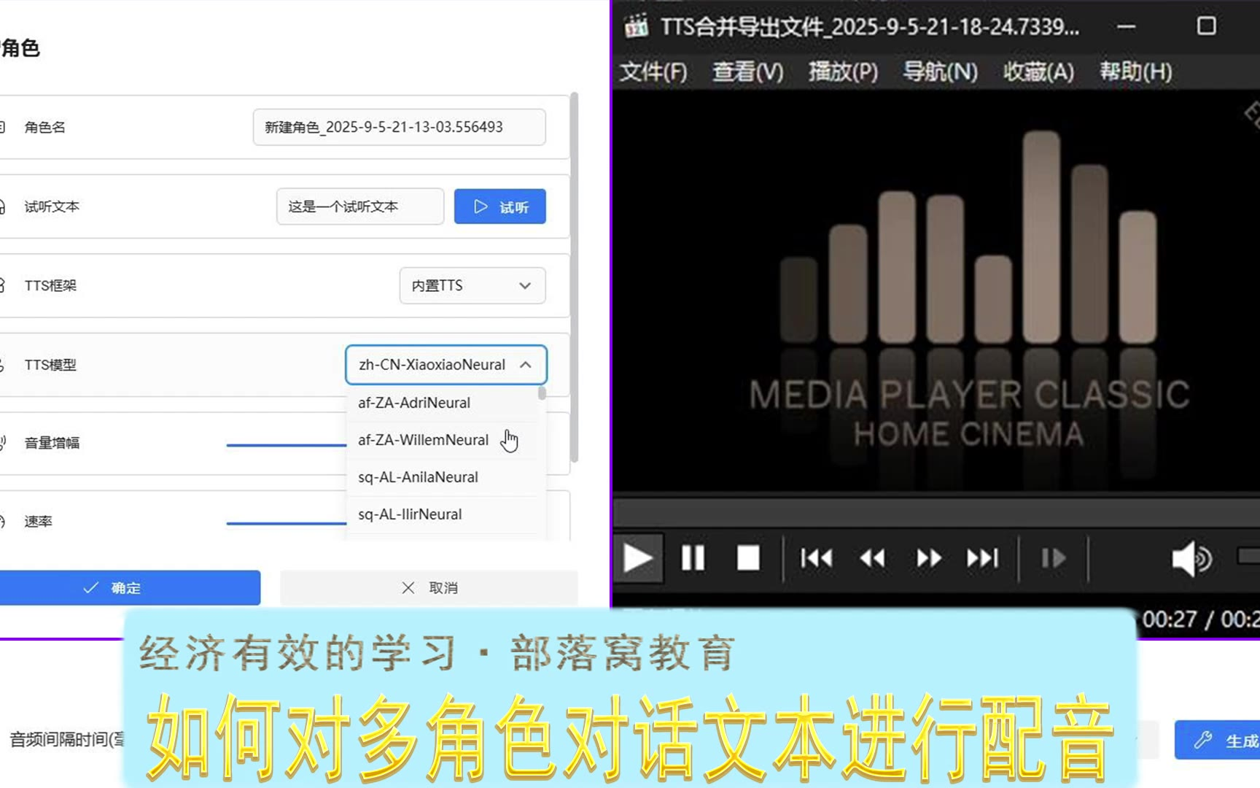This screenshot has height=788, width=1260.
Task: Open the 文件(F) menu
Action: (x=653, y=72)
